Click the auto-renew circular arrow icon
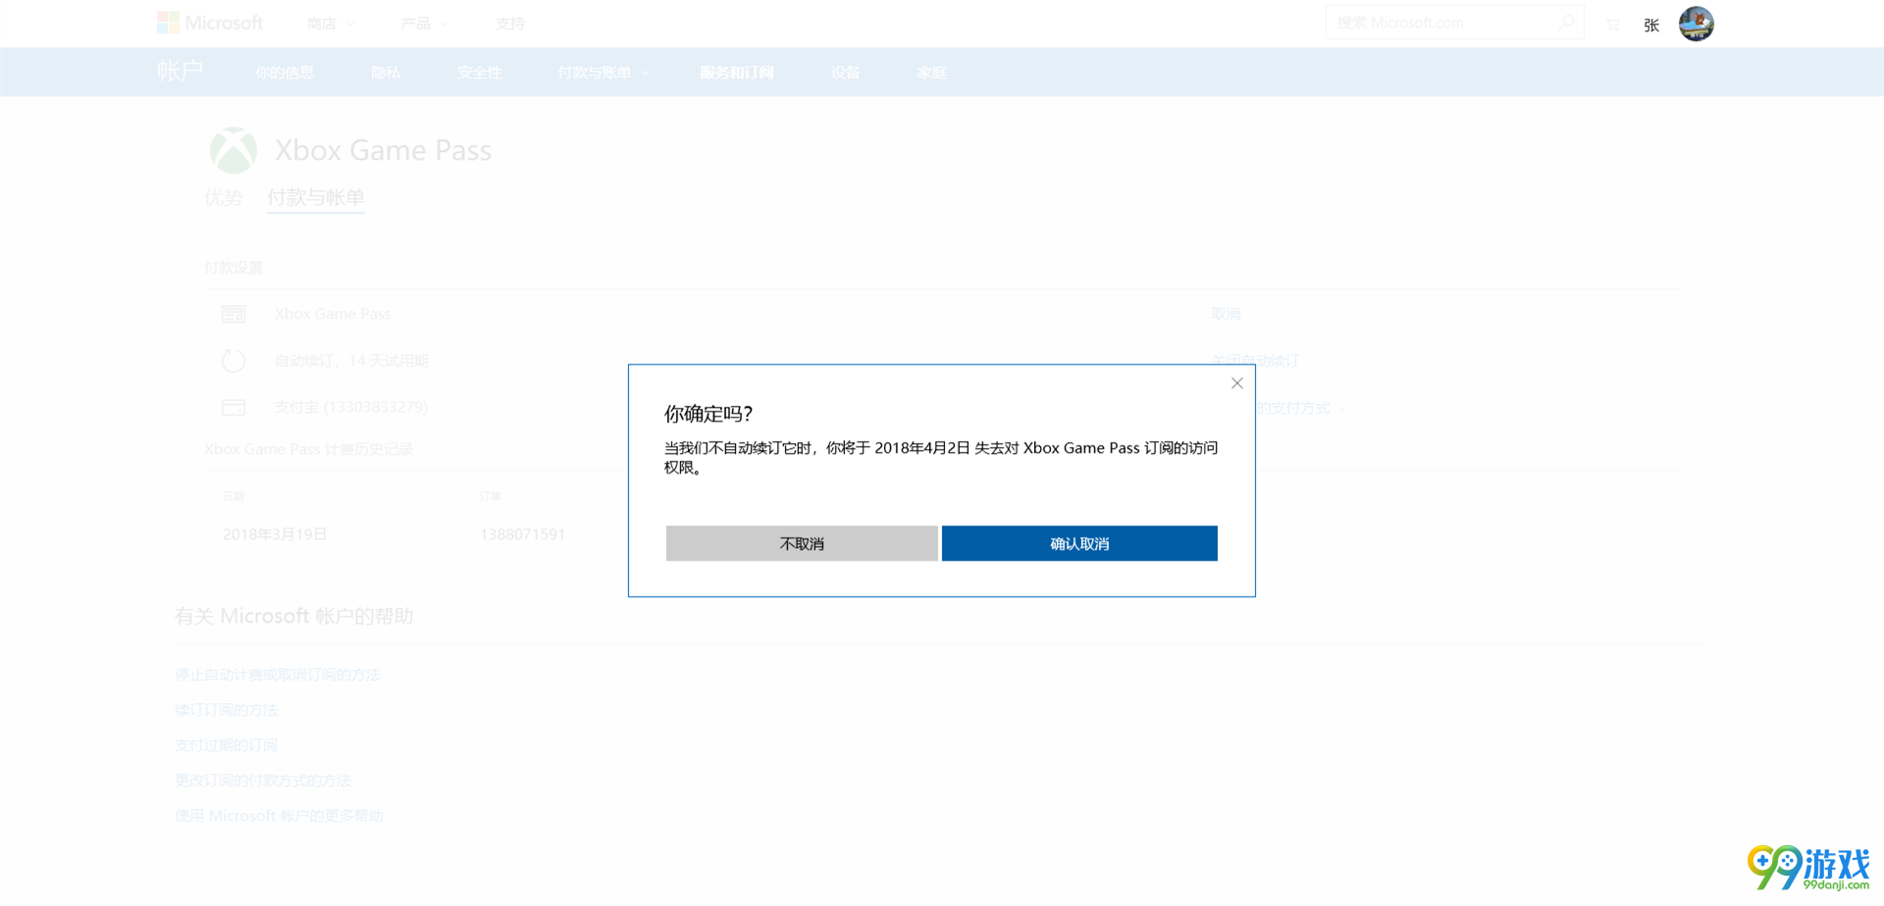1884x906 pixels. click(x=234, y=361)
